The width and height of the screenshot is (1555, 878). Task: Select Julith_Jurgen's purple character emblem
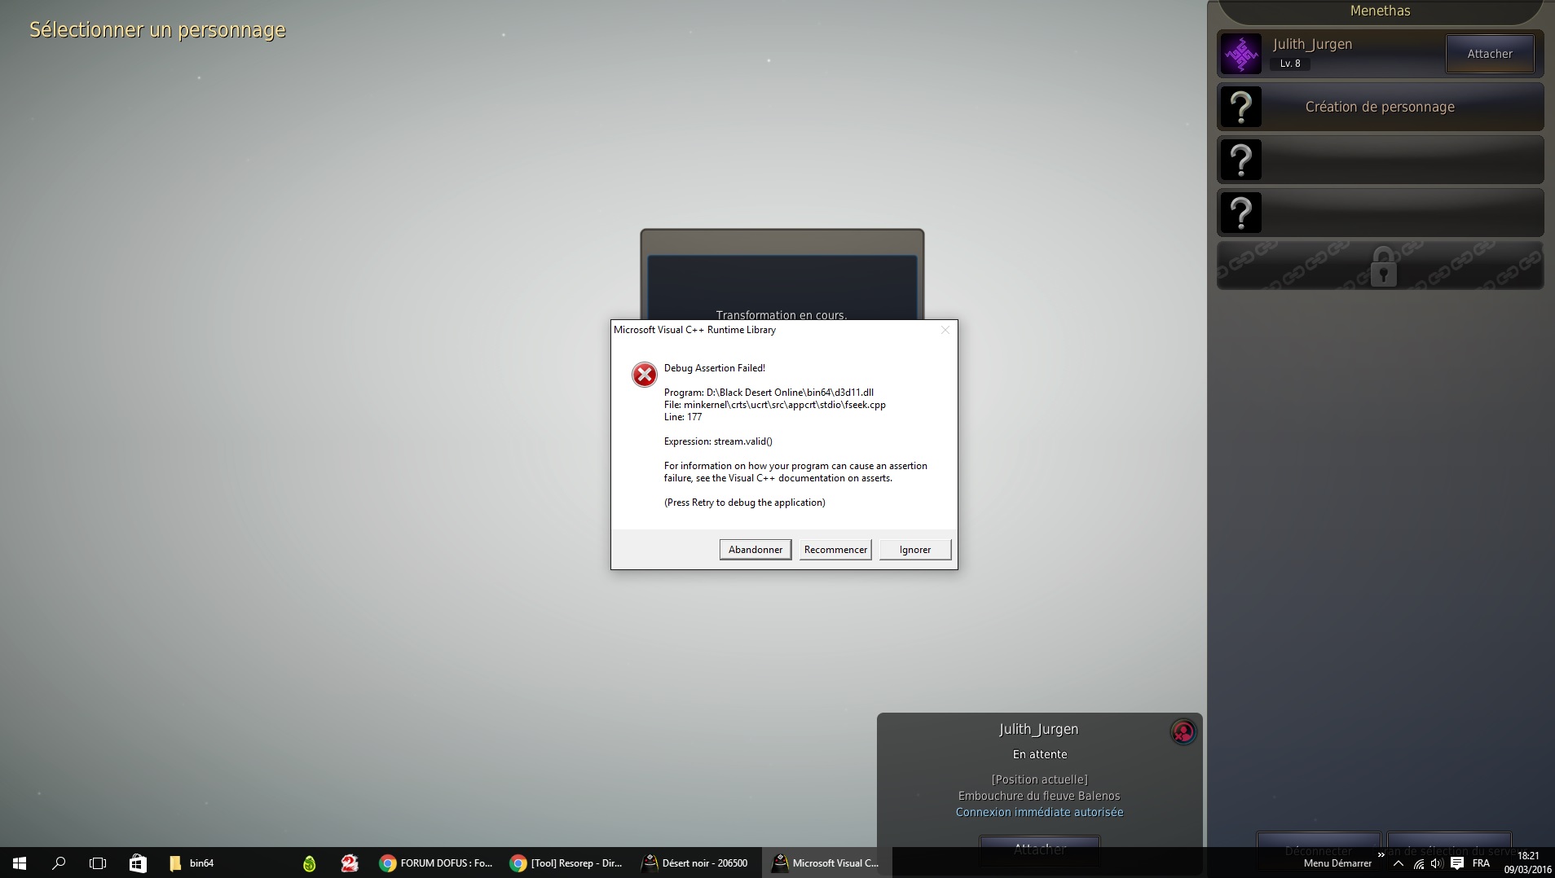[x=1240, y=55]
